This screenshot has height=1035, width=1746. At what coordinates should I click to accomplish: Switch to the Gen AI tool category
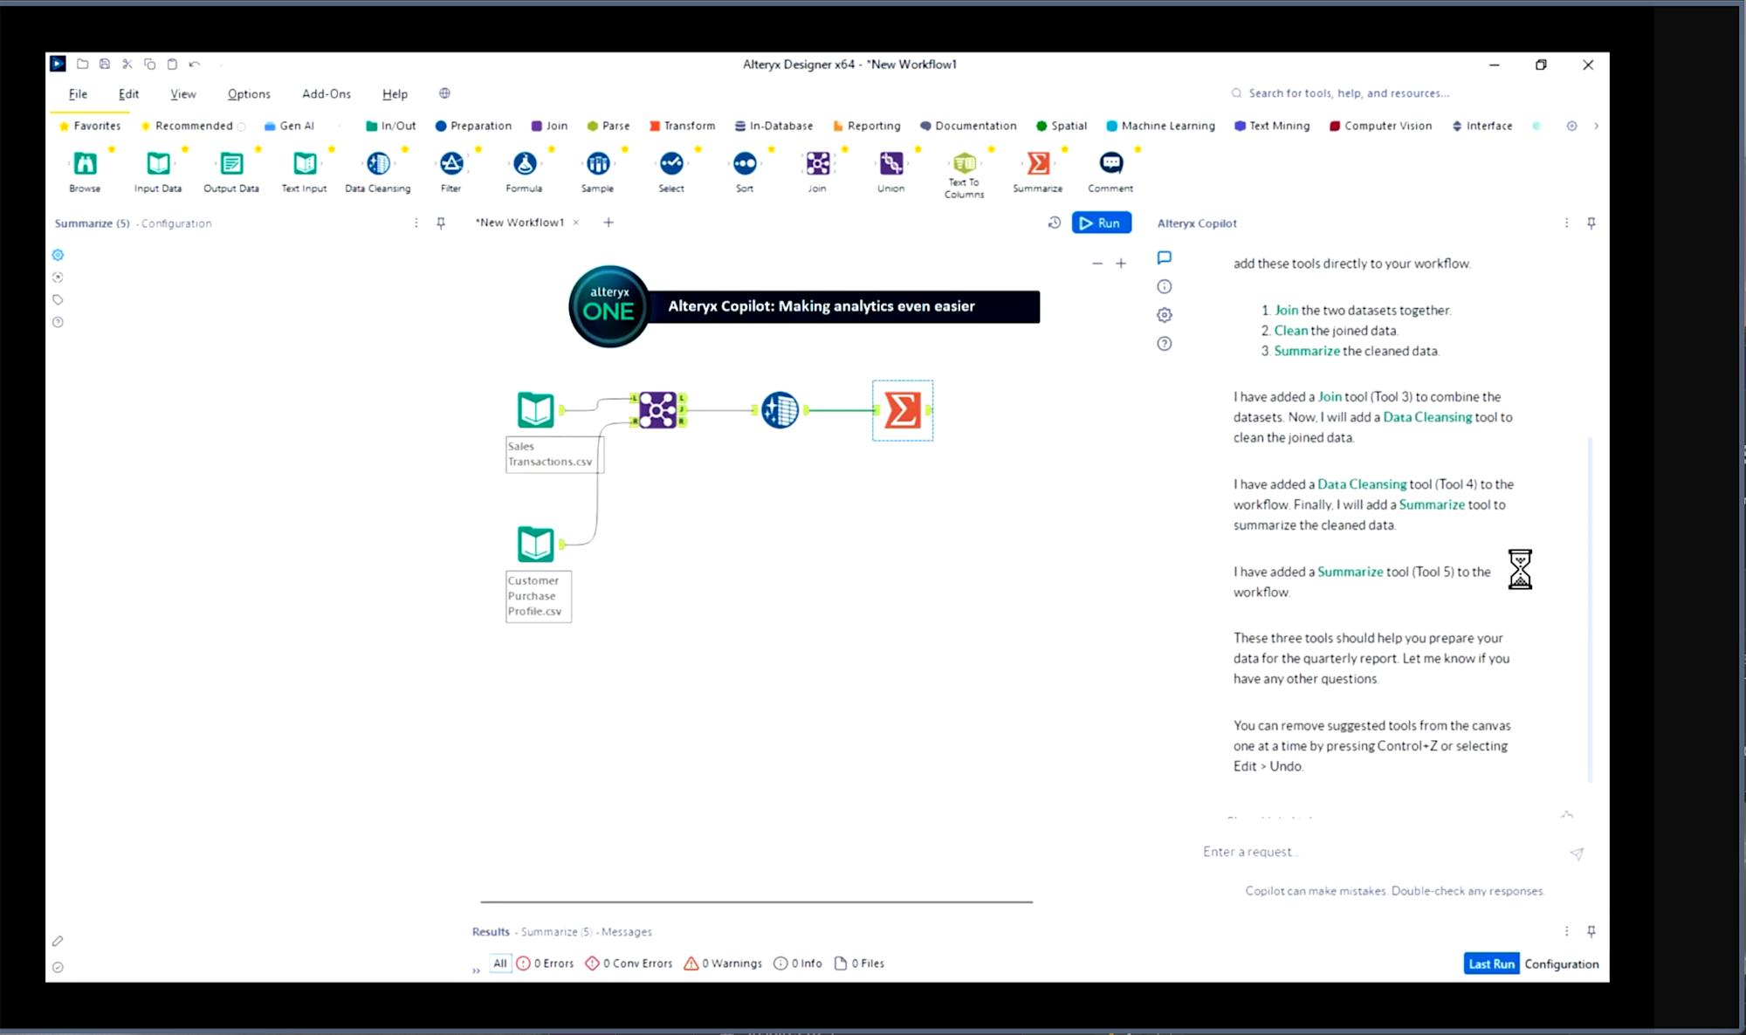click(289, 126)
